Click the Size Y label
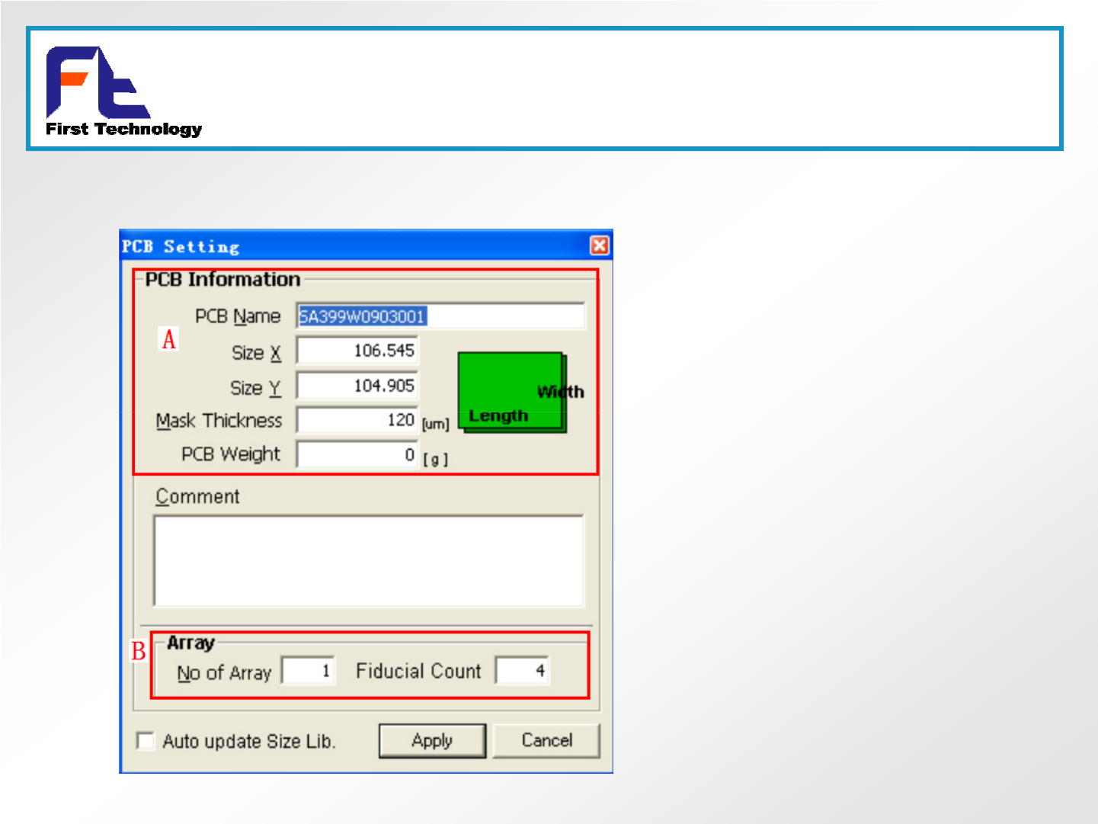 click(x=255, y=388)
